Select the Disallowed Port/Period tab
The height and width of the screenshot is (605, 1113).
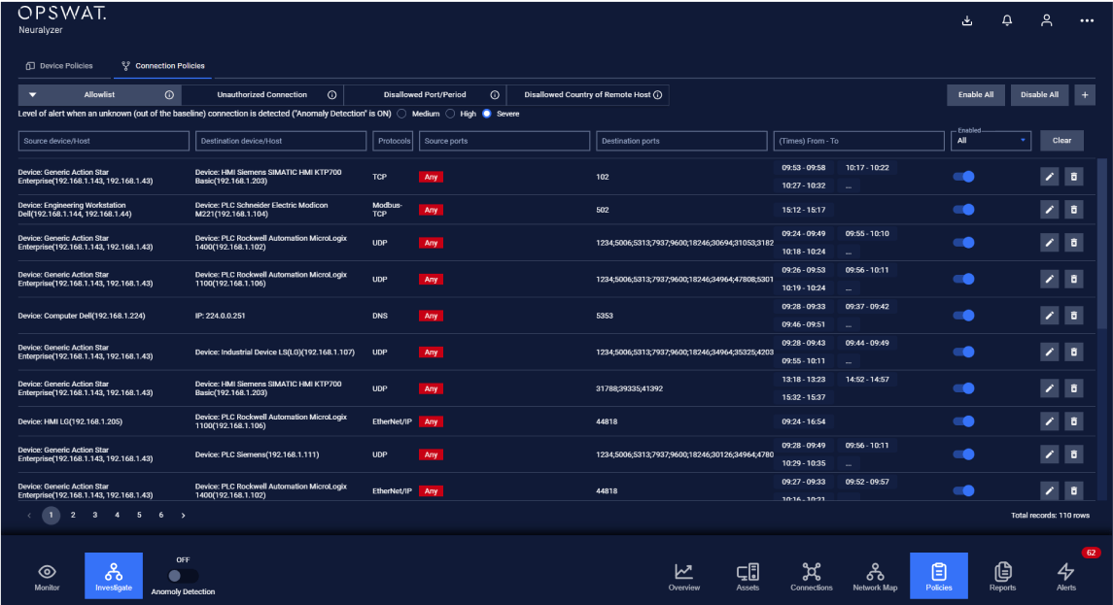425,95
